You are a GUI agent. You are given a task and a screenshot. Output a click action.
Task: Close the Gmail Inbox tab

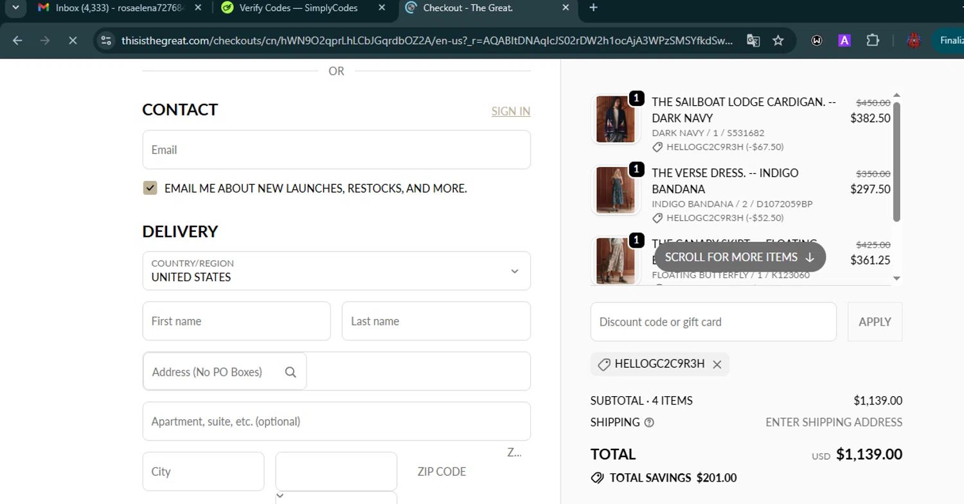(198, 8)
